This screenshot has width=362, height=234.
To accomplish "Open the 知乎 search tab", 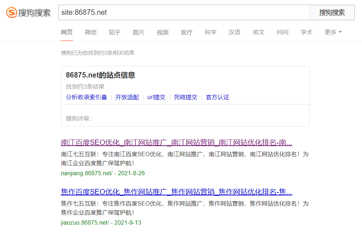I will [114, 32].
